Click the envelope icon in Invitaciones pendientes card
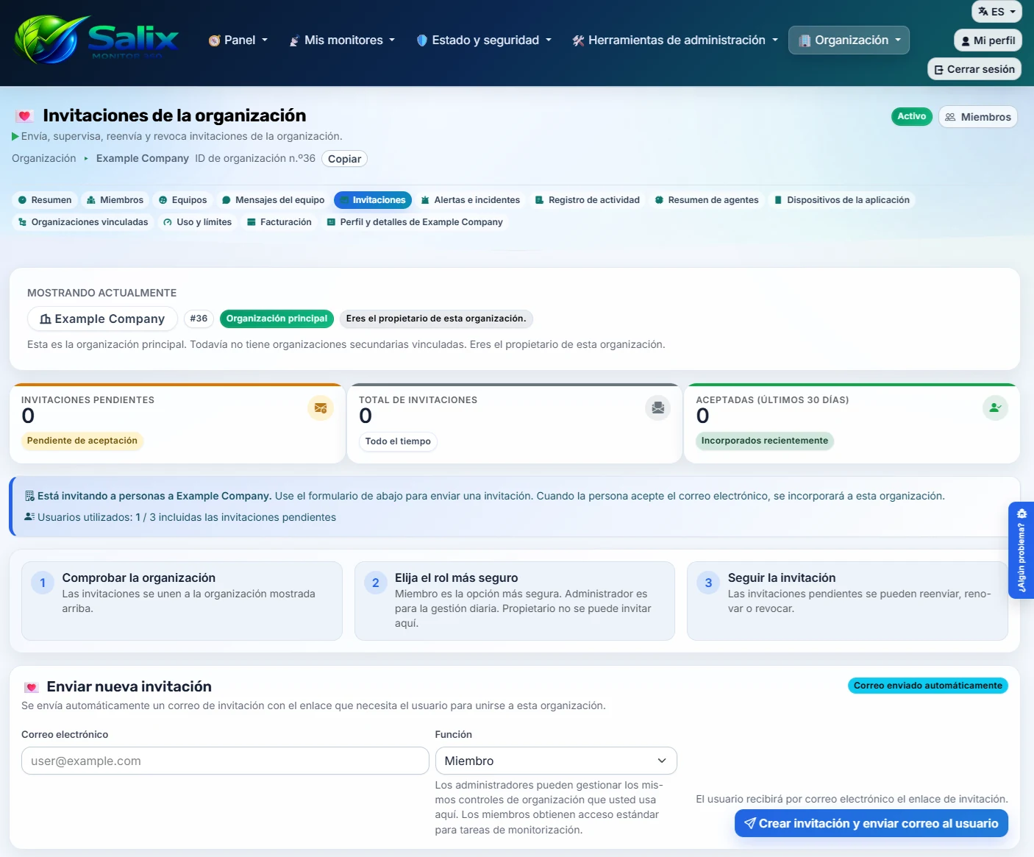The height and width of the screenshot is (857, 1034). [x=321, y=408]
